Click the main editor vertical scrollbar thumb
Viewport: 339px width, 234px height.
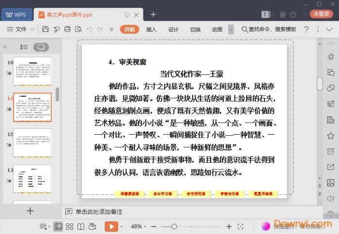point(320,83)
